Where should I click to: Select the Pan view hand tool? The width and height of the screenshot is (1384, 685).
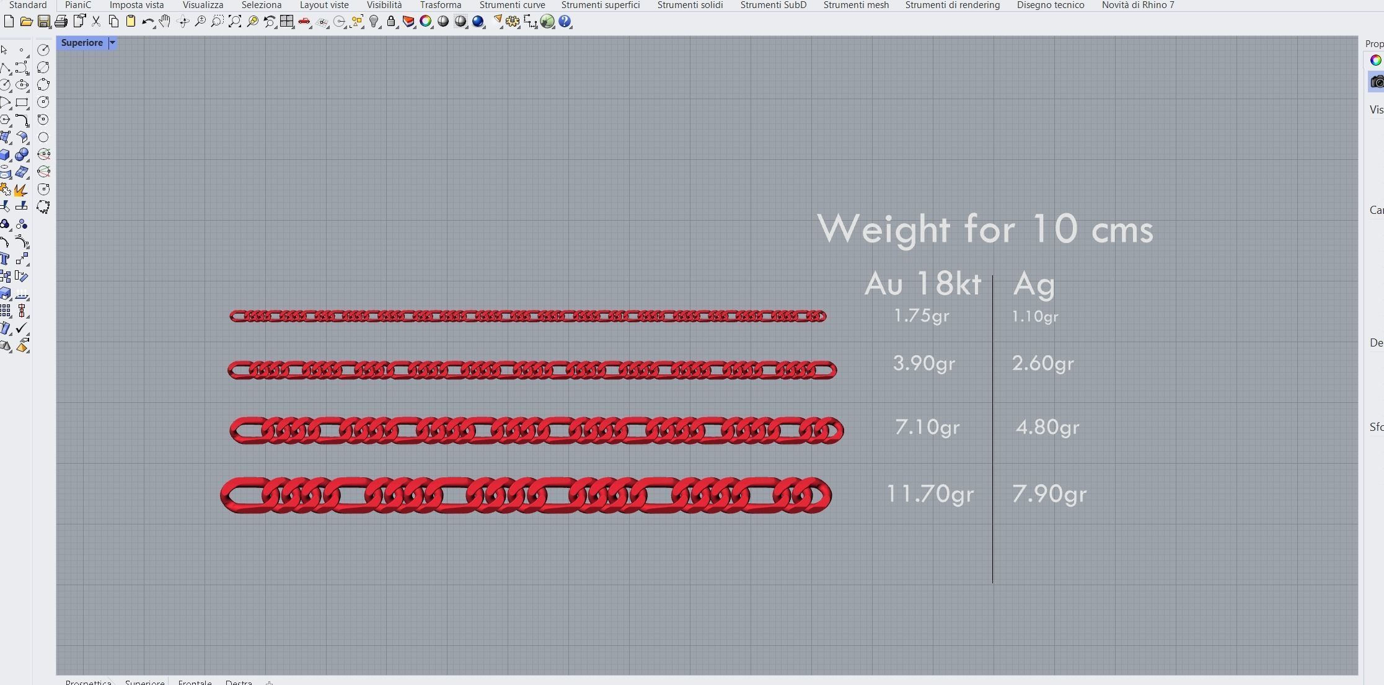click(164, 22)
